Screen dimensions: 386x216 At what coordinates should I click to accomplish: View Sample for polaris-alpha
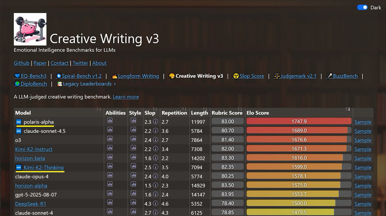coord(363,122)
